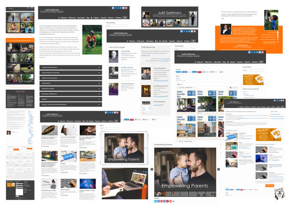The width and height of the screenshot is (290, 206).
Task: Click previous arrow beside large Empowering Parents slide
Action: 151,169
